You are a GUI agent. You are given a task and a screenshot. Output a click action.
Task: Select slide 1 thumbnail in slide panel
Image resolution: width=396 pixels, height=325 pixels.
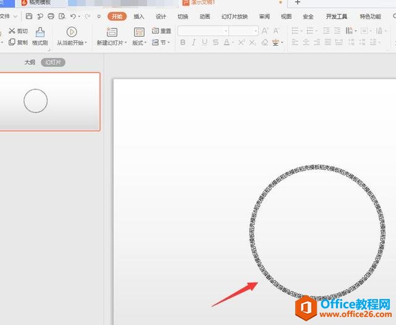[49, 102]
